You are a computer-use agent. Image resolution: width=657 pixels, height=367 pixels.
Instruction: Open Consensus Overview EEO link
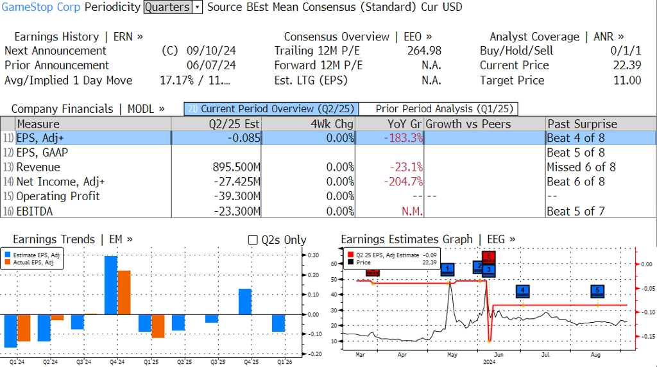tap(358, 37)
